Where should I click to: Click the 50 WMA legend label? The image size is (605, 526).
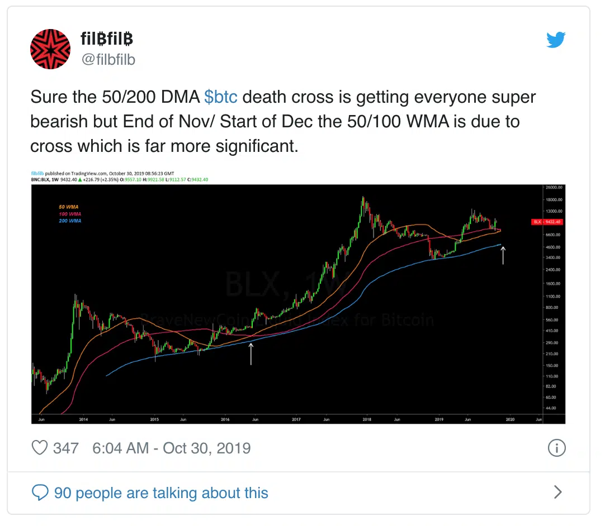tap(68, 207)
